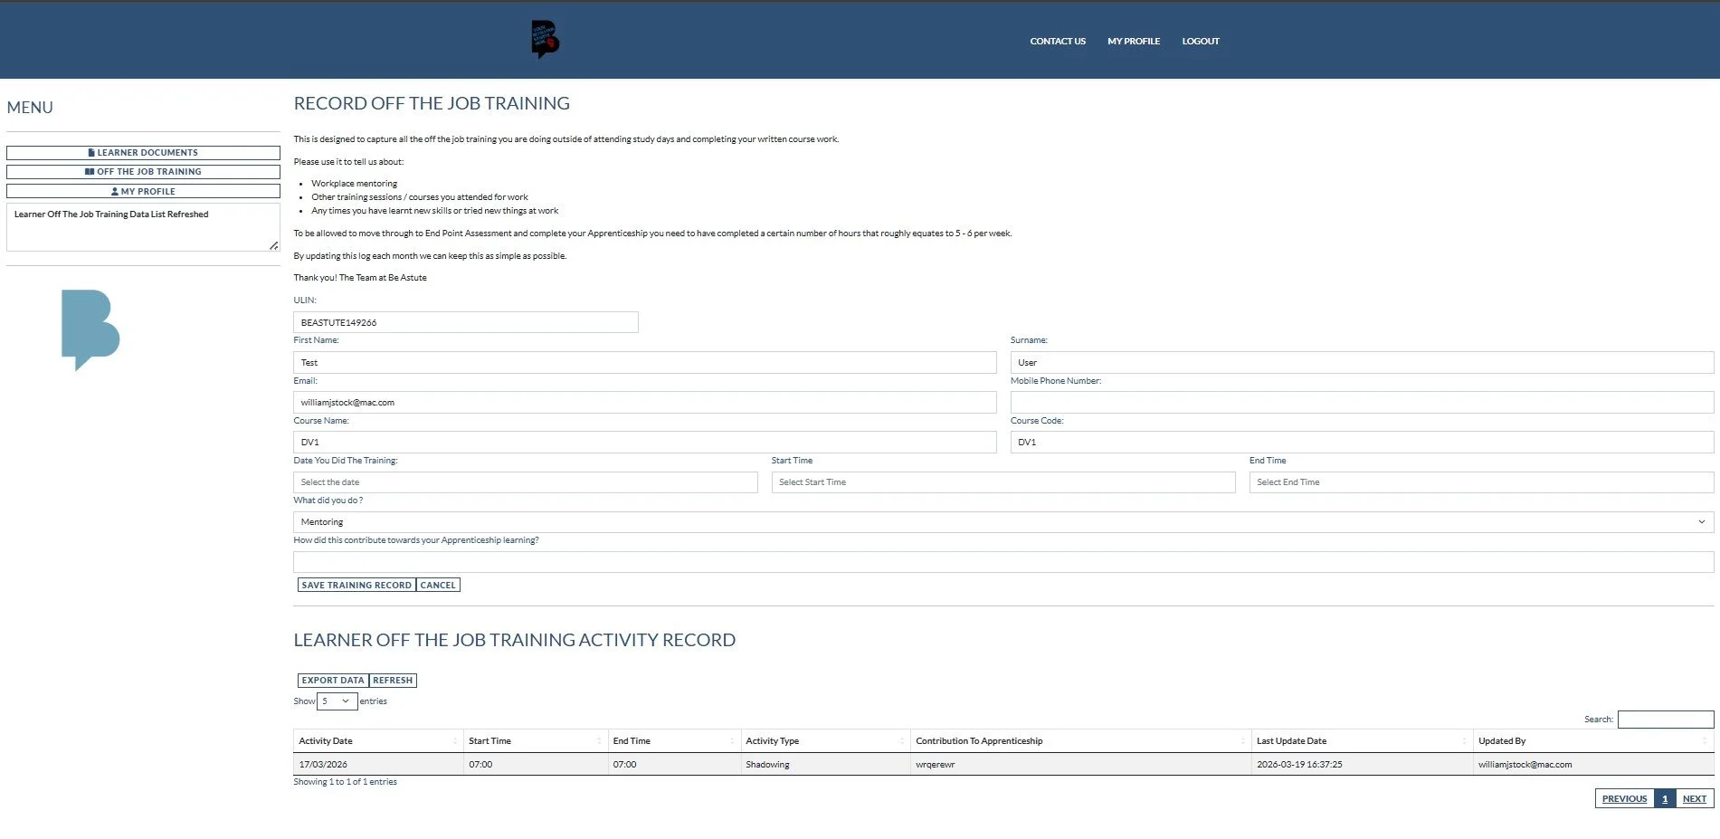This screenshot has height=839, width=1720.
Task: Log out using the Logout link
Action: click(1201, 41)
